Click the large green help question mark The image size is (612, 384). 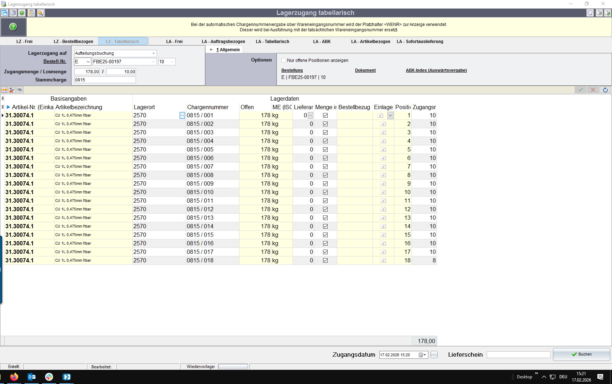(13, 27)
